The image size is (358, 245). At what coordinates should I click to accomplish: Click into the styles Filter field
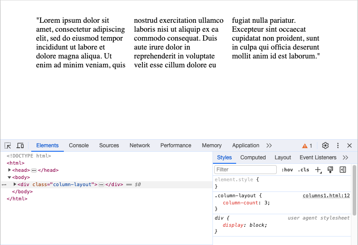pos(246,170)
